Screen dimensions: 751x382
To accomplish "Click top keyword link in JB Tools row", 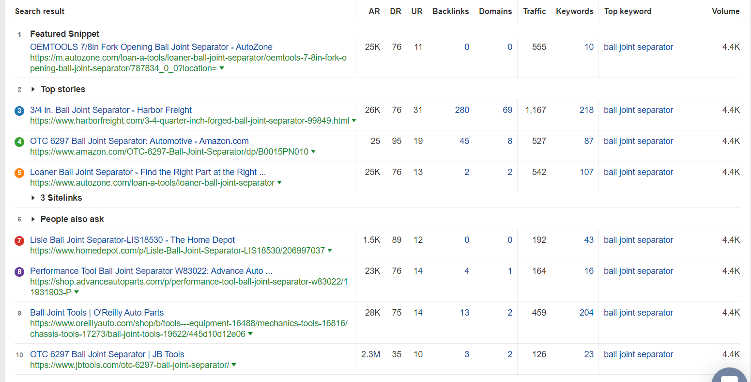I will 638,354.
